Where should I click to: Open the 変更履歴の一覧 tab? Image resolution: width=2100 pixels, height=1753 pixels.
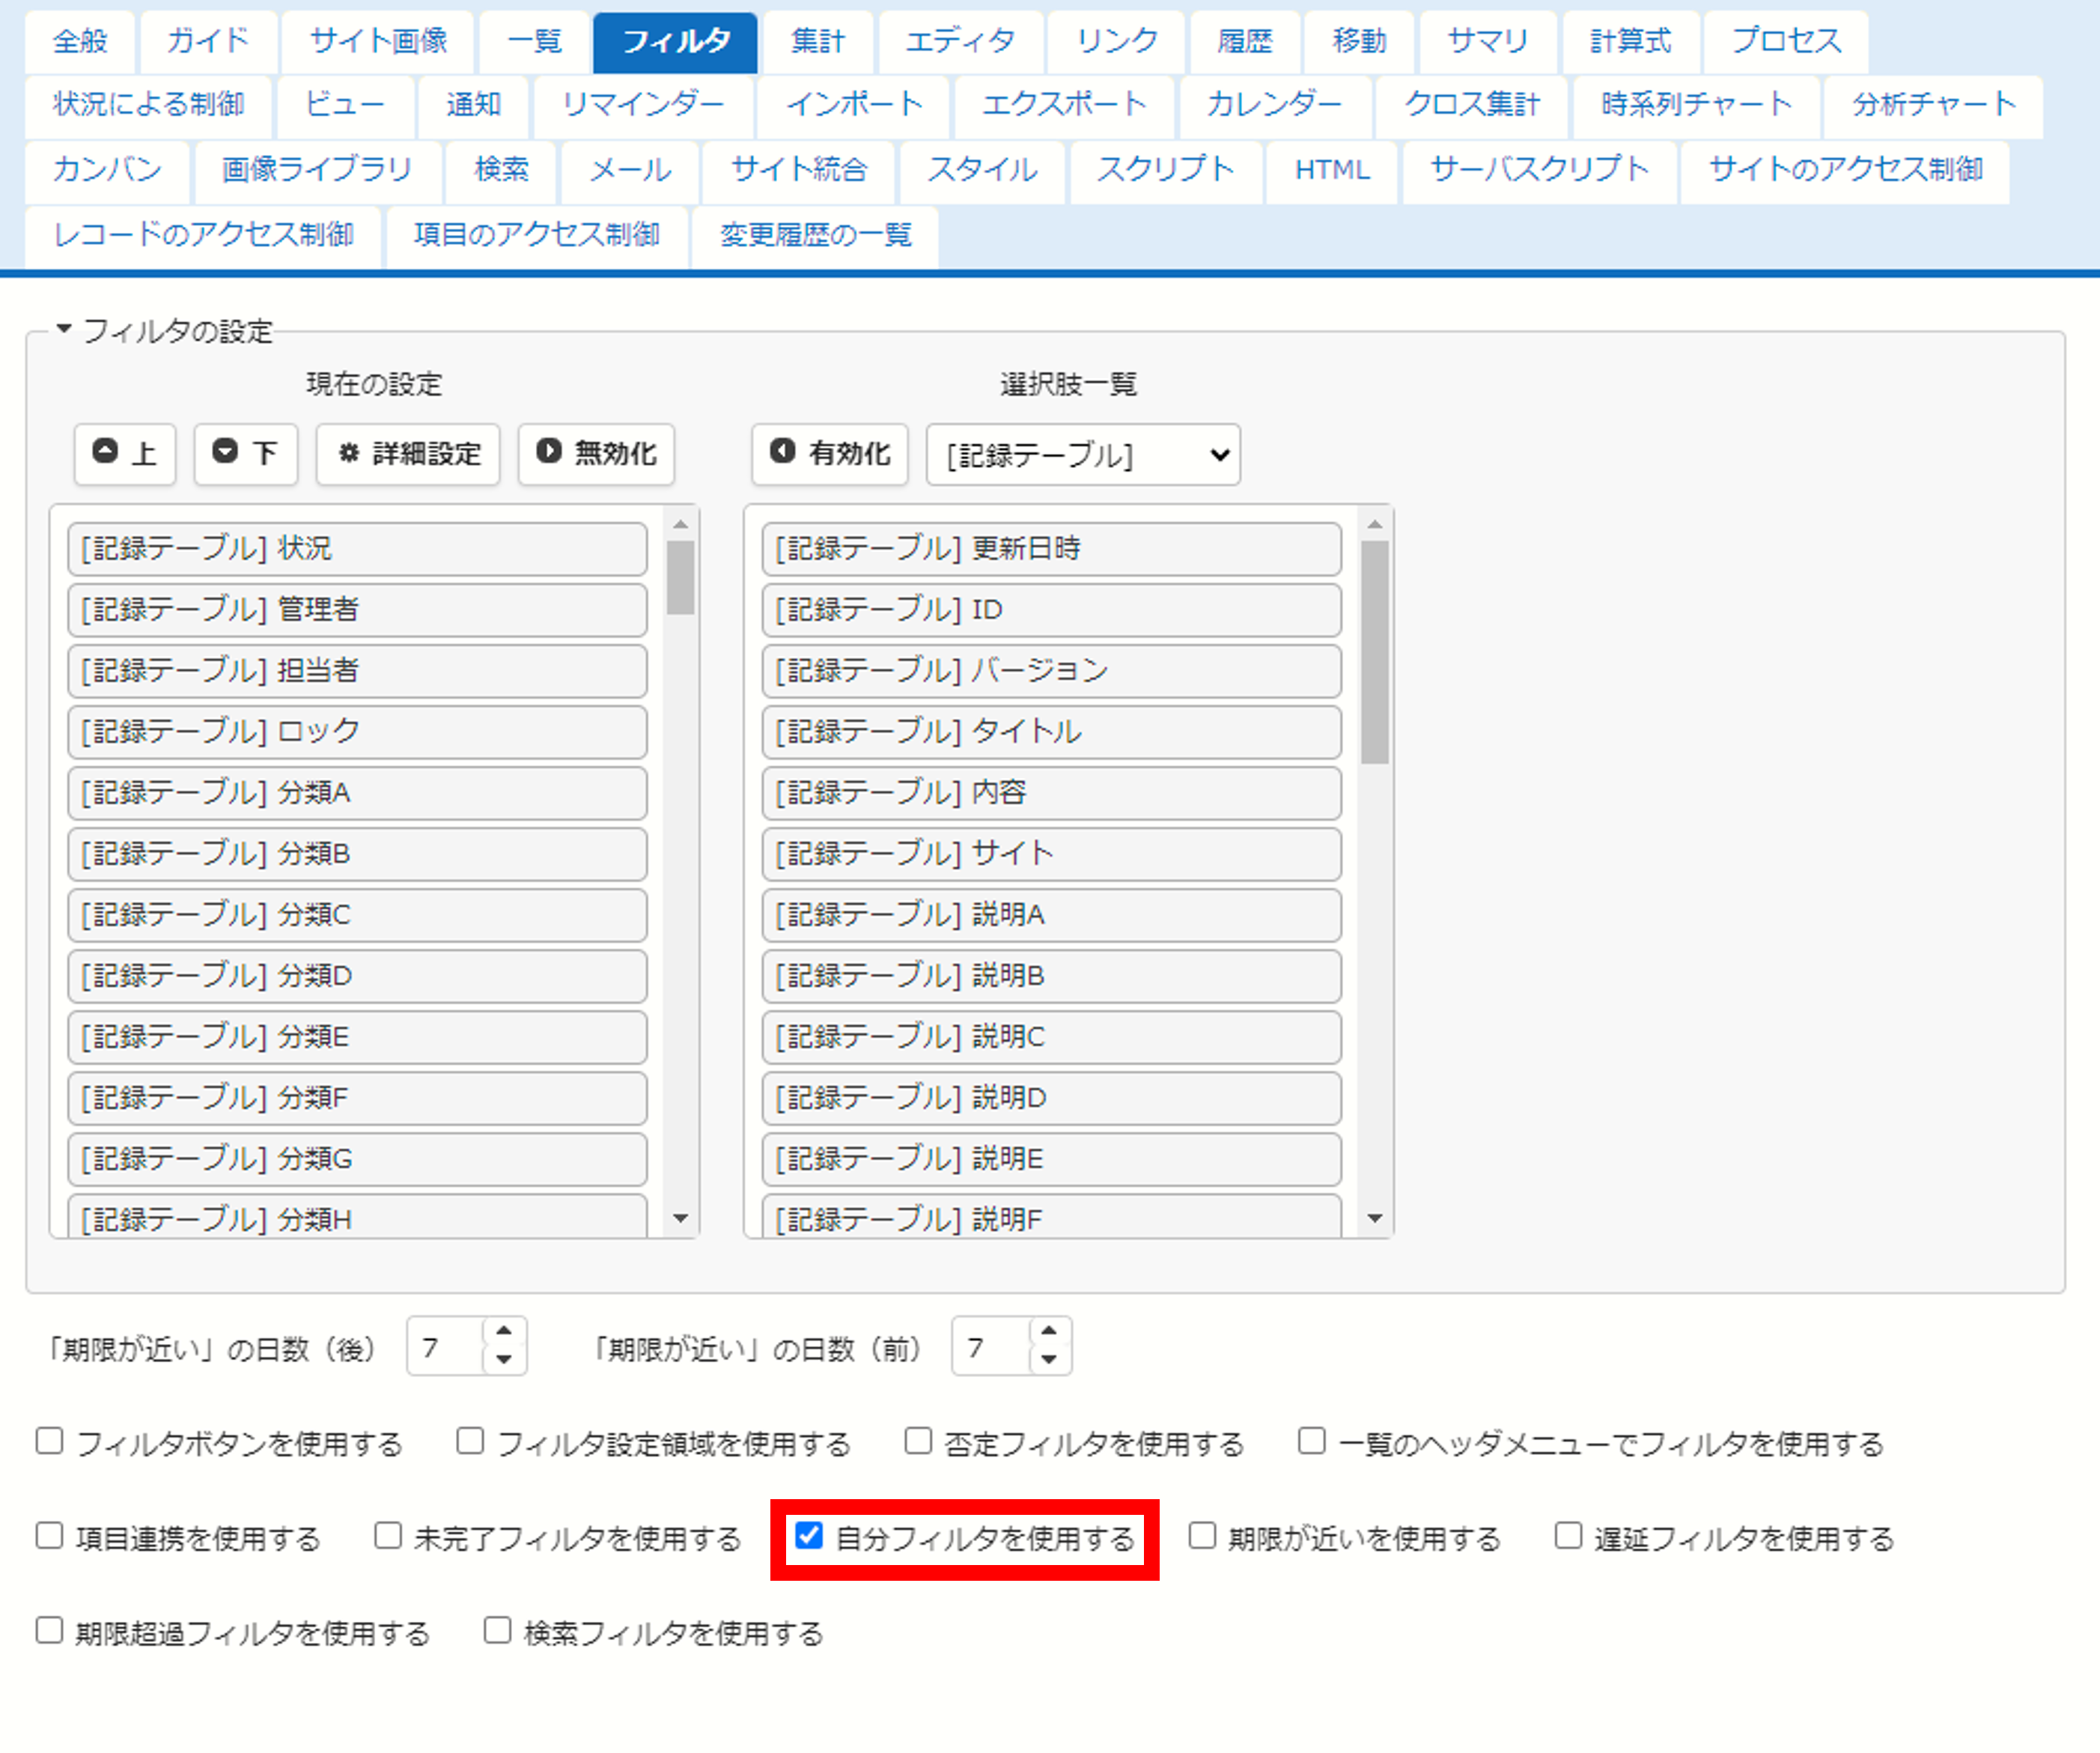816,236
